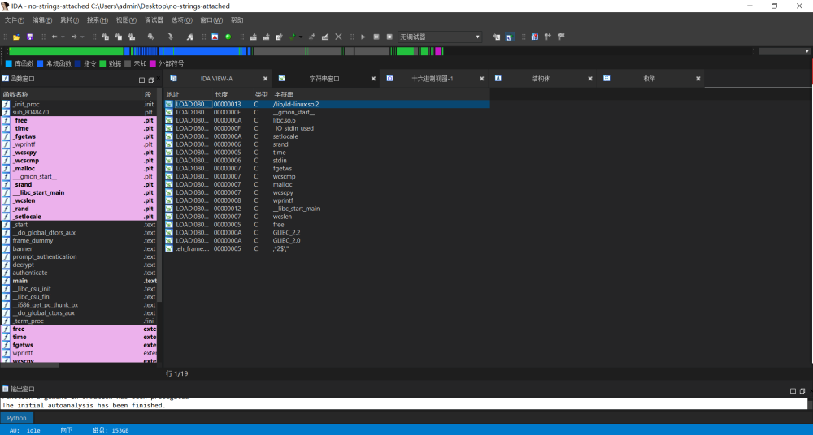Click the Python console button
The image size is (813, 435).
[x=16, y=418]
